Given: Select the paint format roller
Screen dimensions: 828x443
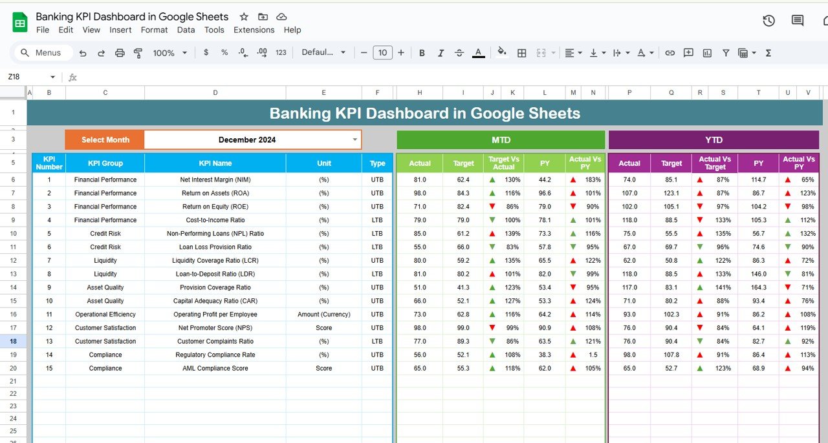Looking at the screenshot, I should [x=138, y=53].
